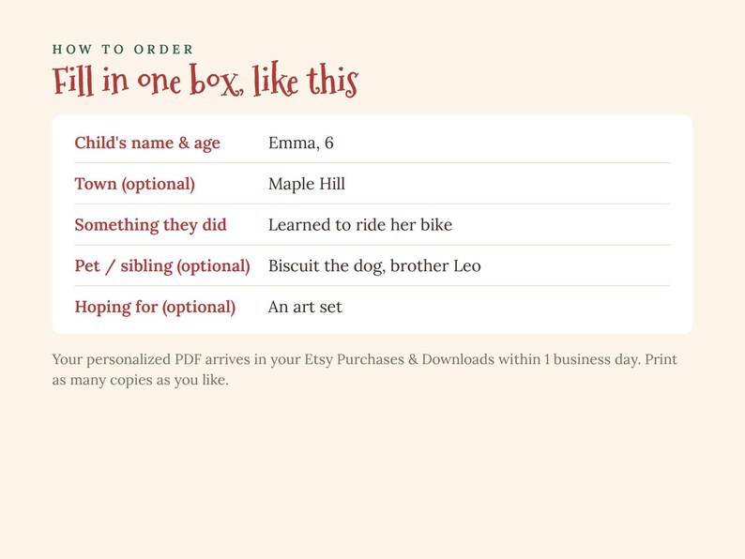Click the 'Something they did' label
Viewport: 745px width, 559px height.
[151, 225]
